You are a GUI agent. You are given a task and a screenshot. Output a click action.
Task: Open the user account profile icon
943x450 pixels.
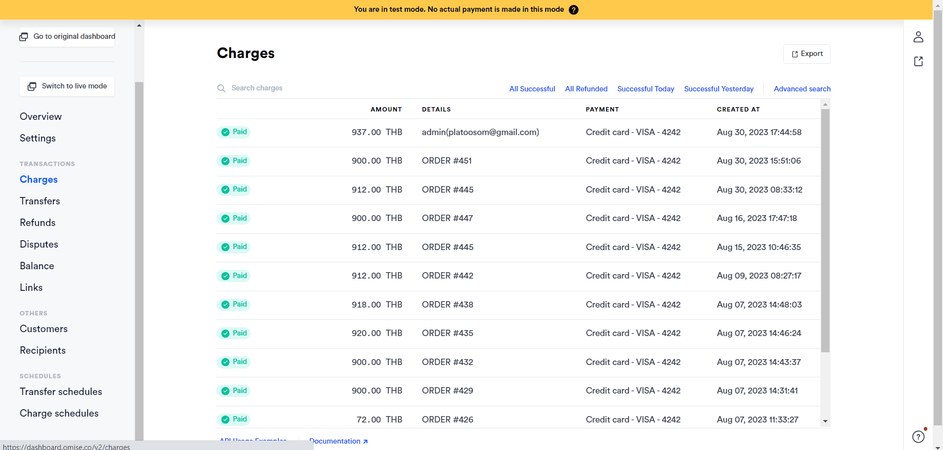pyautogui.click(x=918, y=37)
